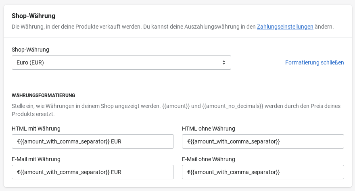Click the HTML mit Währung label
355x191 pixels.
(36, 129)
